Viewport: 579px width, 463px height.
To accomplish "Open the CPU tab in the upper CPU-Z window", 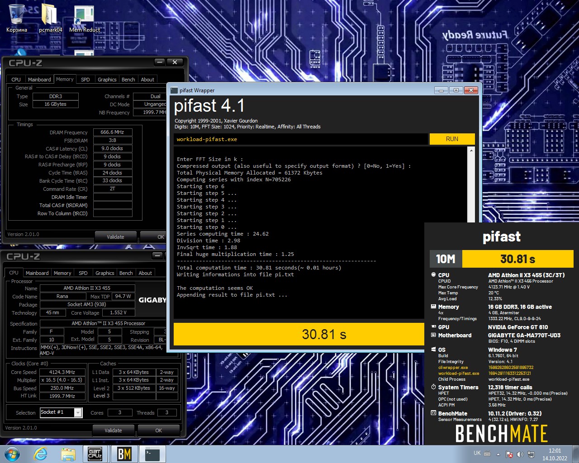I will 16,80.
